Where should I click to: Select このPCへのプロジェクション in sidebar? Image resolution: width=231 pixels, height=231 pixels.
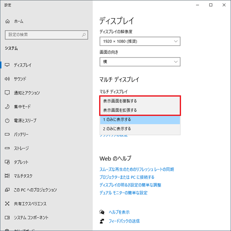35,190
